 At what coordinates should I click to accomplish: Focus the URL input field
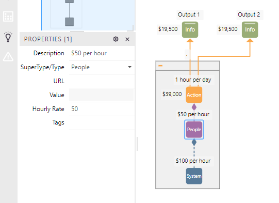tap(102, 81)
